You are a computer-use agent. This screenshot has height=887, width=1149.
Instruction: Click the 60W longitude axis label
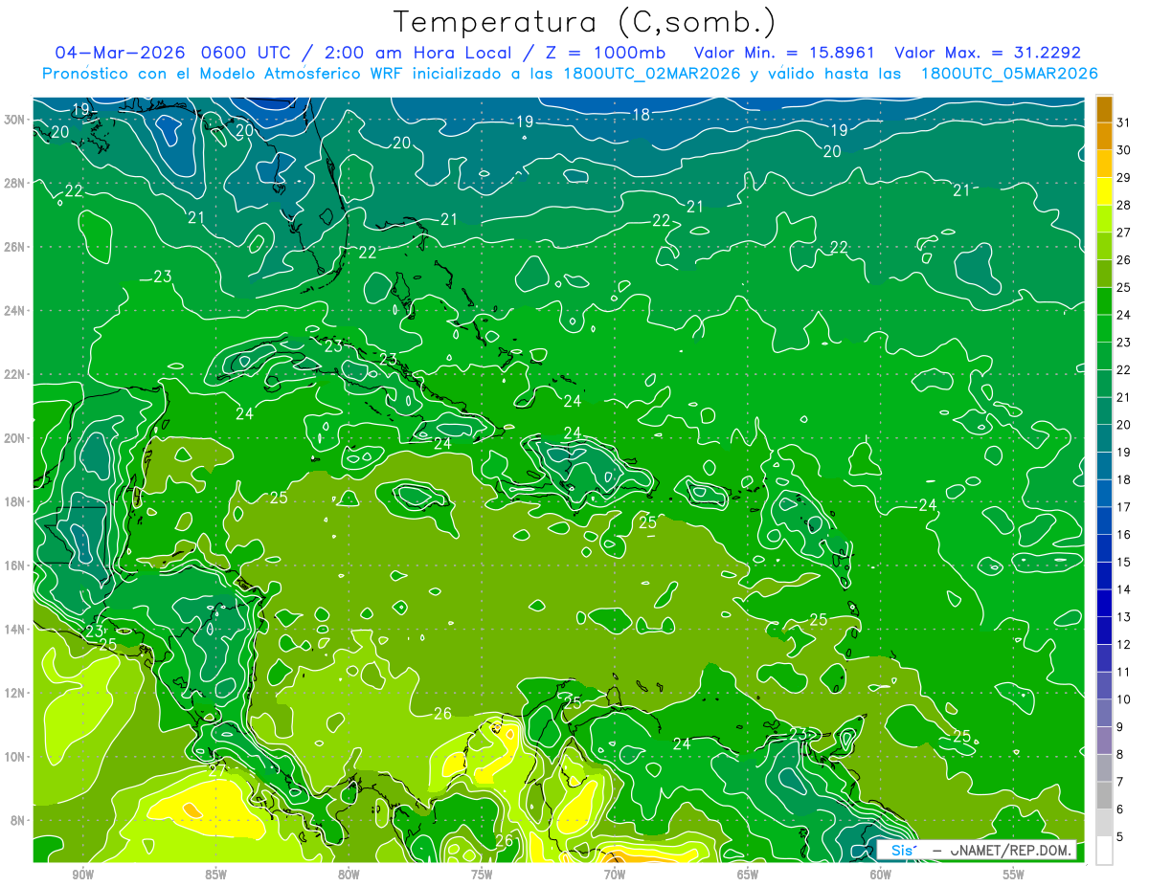[x=880, y=875]
